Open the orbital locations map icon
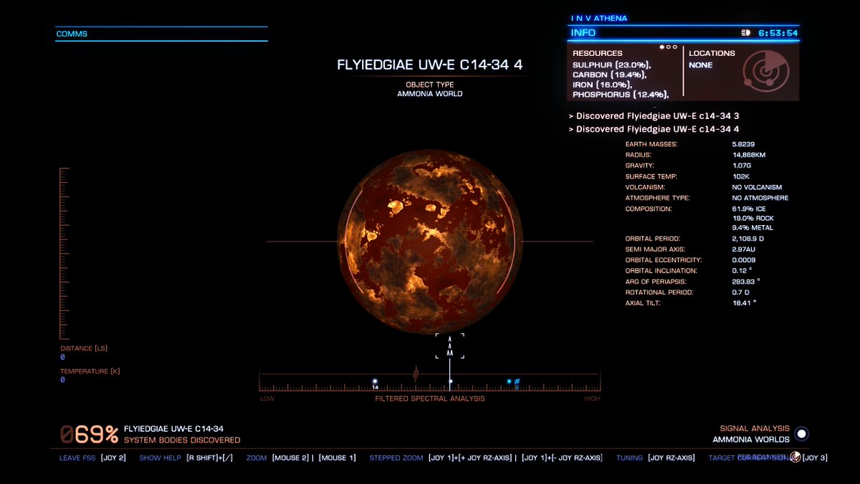The height and width of the screenshot is (484, 860). click(x=765, y=71)
